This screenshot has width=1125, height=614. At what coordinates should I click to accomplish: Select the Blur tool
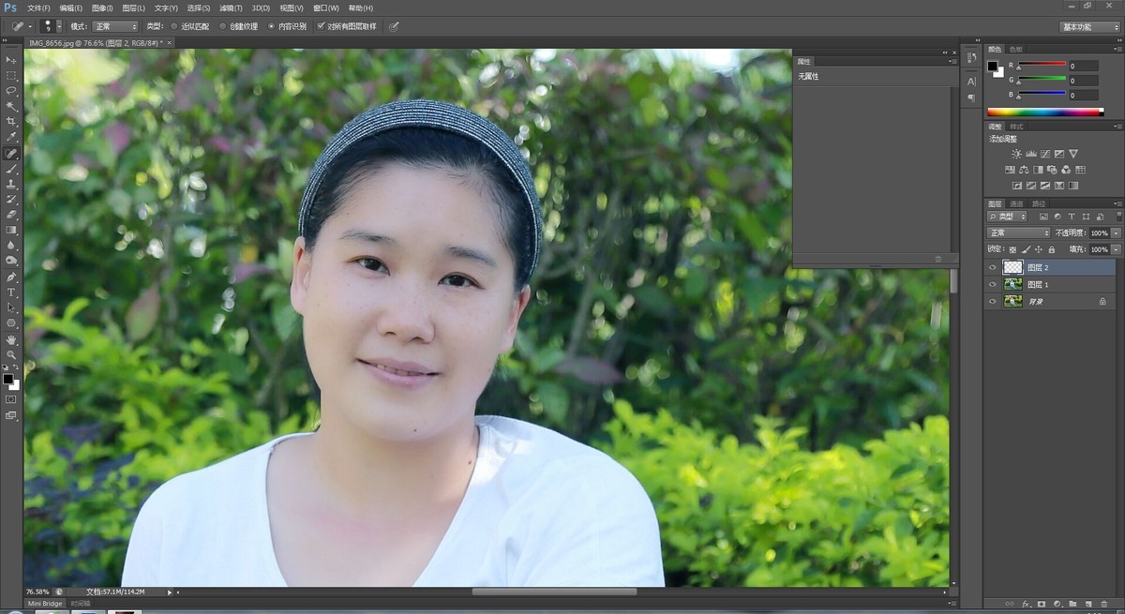point(12,245)
